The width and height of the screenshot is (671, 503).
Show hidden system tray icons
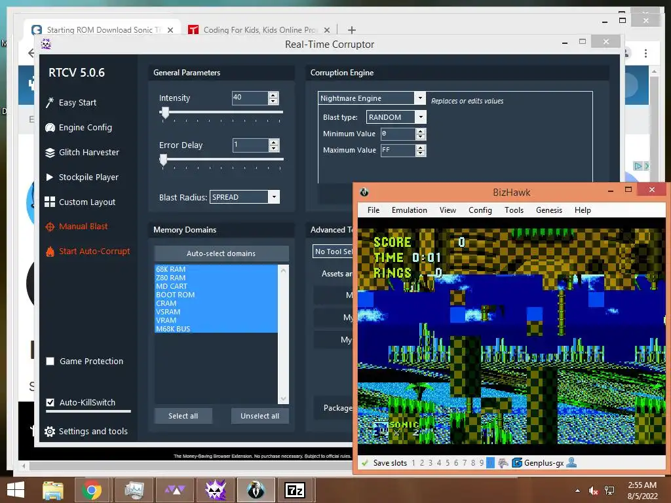tap(578, 491)
